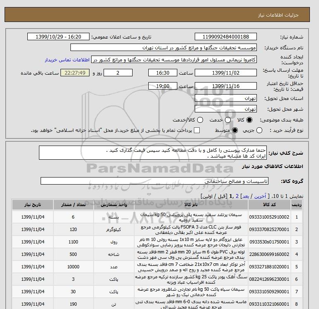Click the quantity cell 1100
The image size is (319, 309).
pos(73,242)
